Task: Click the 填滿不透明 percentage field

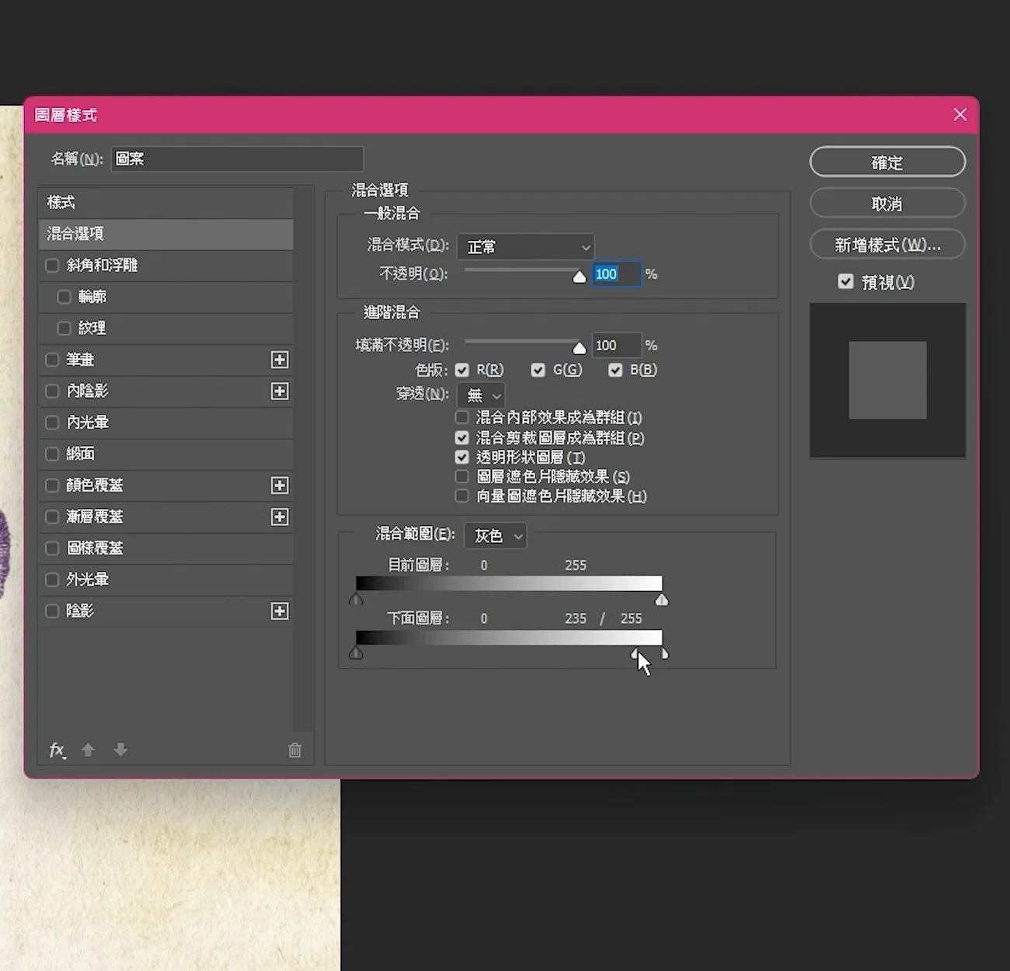Action: [x=618, y=345]
